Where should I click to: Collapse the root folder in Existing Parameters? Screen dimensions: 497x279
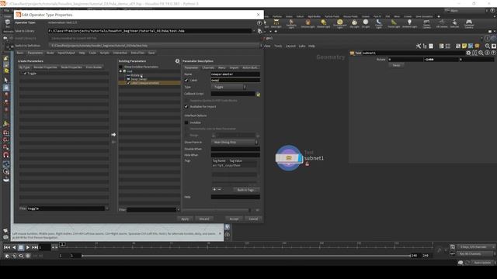[120, 71]
